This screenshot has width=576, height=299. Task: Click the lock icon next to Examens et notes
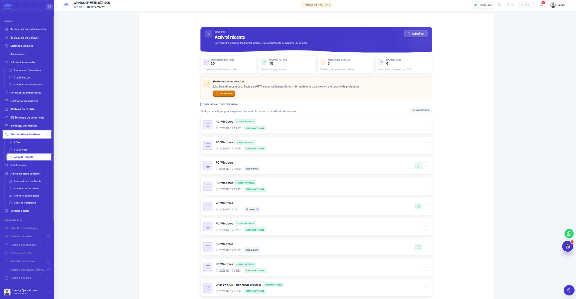click(x=48, y=253)
